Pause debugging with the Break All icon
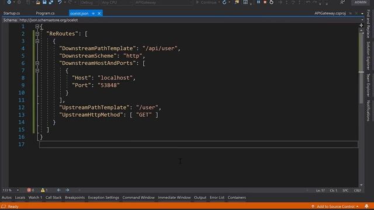374x210 pixels. [x=258, y=2]
